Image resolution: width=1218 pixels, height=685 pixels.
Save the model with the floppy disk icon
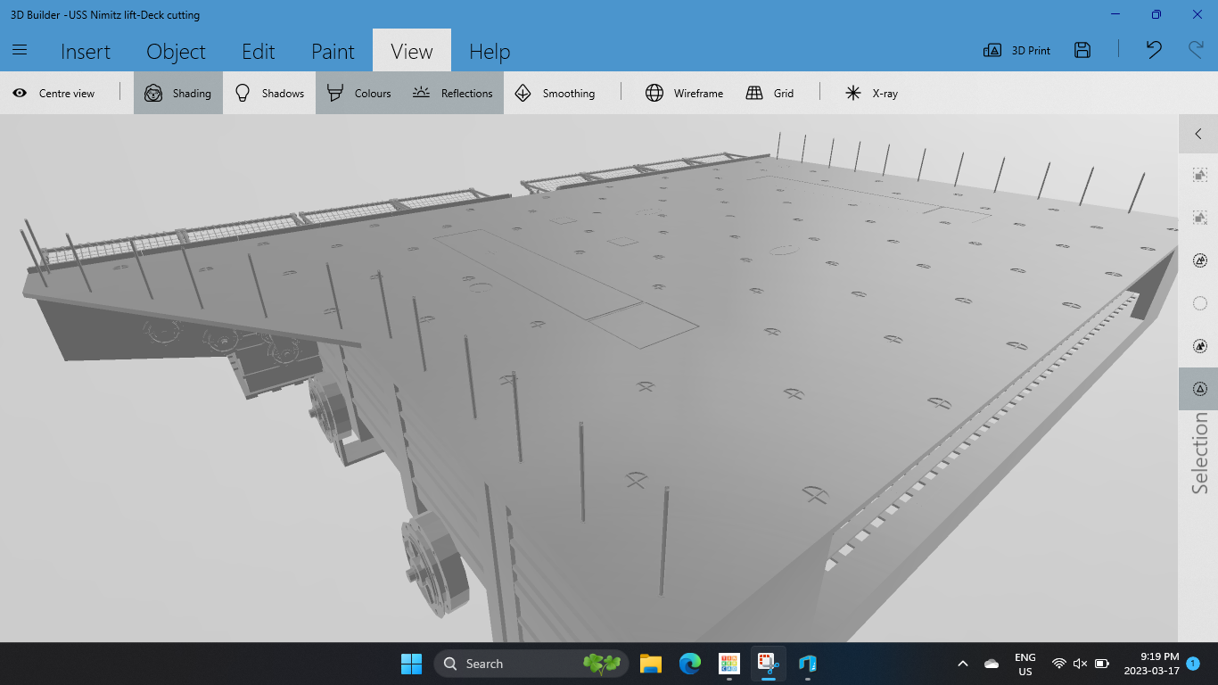(1082, 50)
